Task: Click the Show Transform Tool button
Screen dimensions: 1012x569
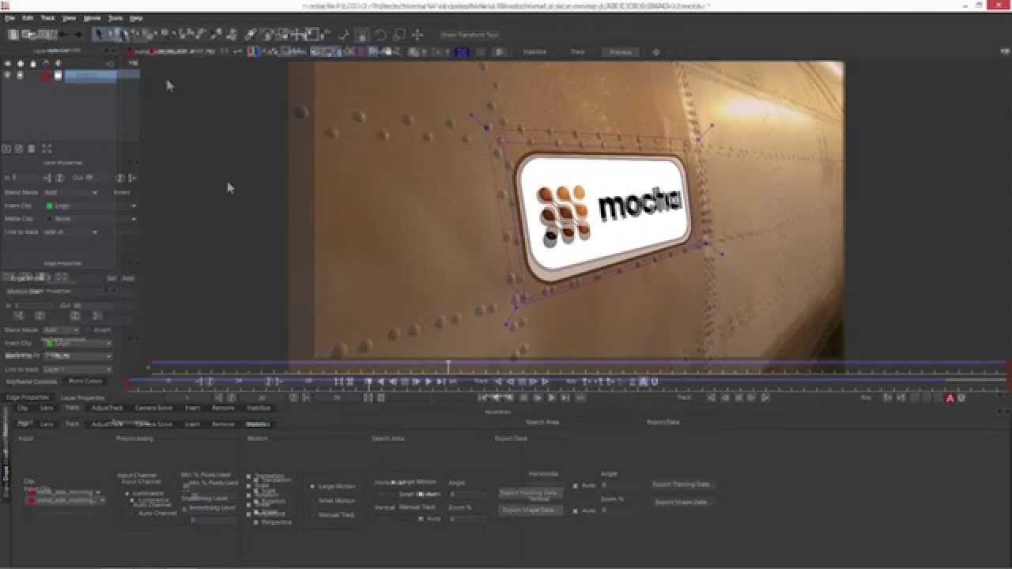Action: (x=469, y=35)
